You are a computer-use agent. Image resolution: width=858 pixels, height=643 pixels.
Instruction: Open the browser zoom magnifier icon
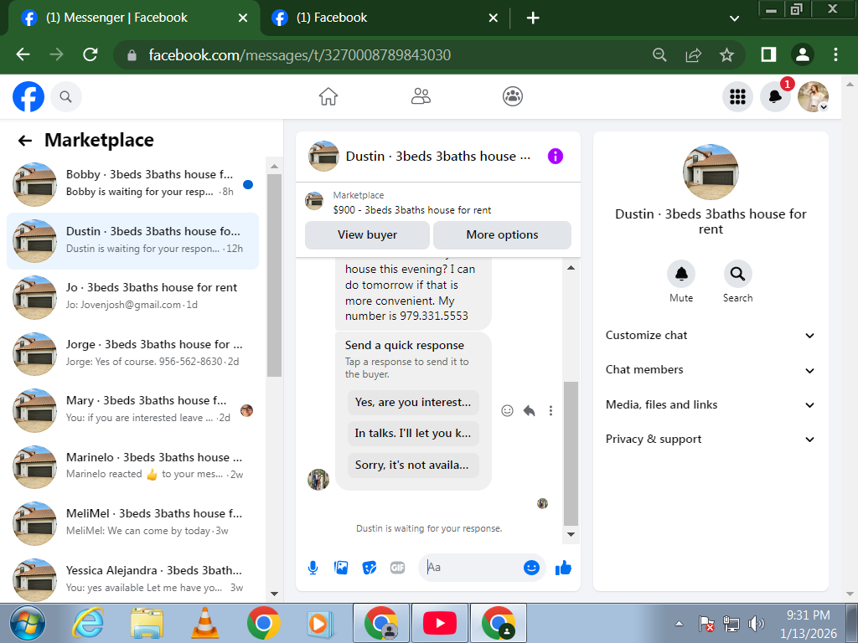coord(660,54)
